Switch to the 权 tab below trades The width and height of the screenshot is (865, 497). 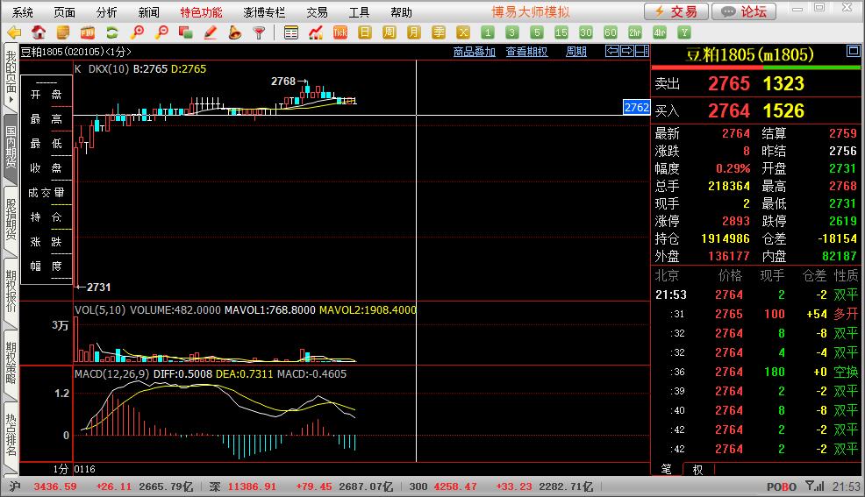697,470
